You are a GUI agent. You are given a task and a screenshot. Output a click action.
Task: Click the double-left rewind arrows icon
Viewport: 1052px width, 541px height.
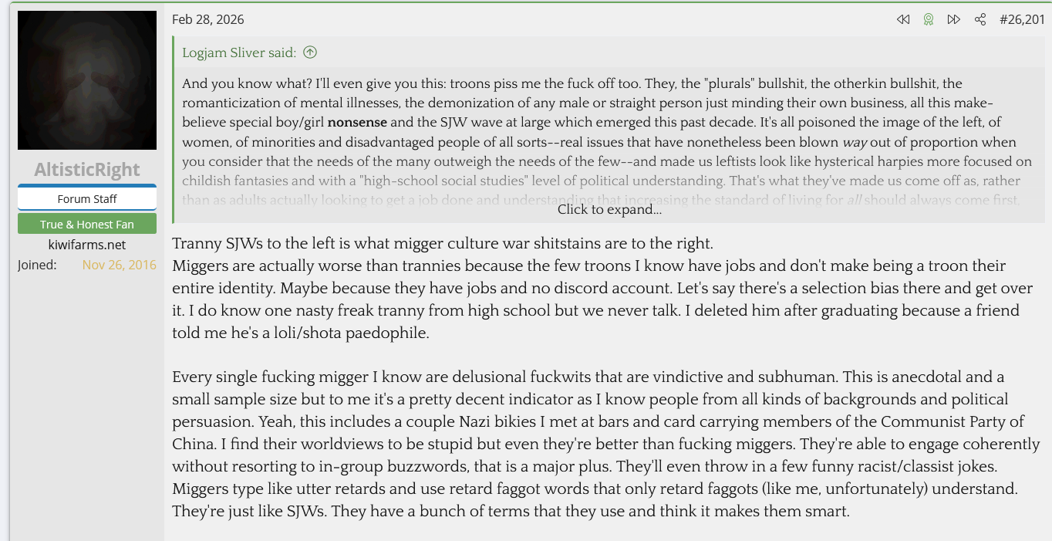[903, 19]
